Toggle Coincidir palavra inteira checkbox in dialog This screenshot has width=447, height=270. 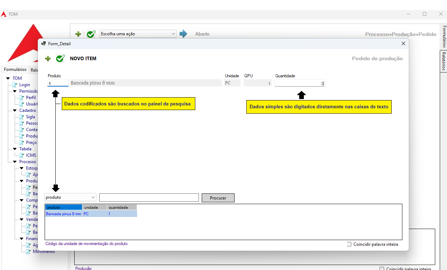click(x=349, y=244)
